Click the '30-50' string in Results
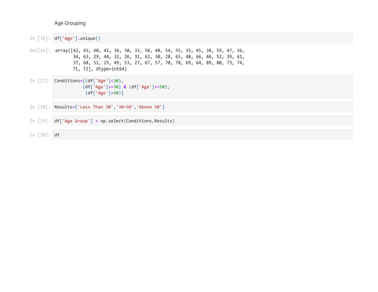 [x=125, y=107]
